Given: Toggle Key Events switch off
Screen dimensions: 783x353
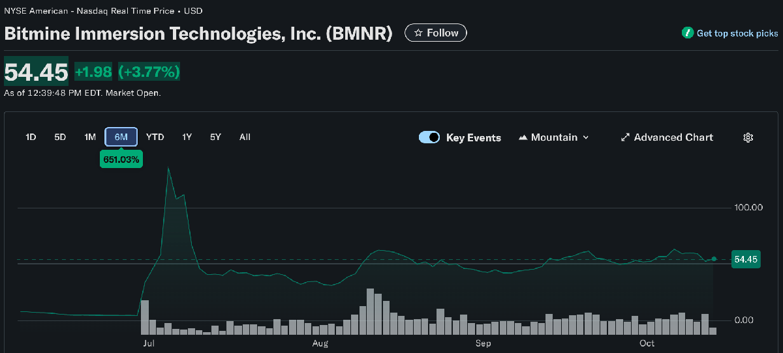Looking at the screenshot, I should 429,137.
